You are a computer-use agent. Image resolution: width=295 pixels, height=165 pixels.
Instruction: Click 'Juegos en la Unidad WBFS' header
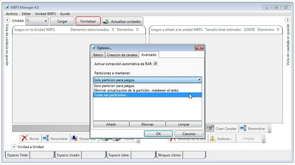[34, 30]
